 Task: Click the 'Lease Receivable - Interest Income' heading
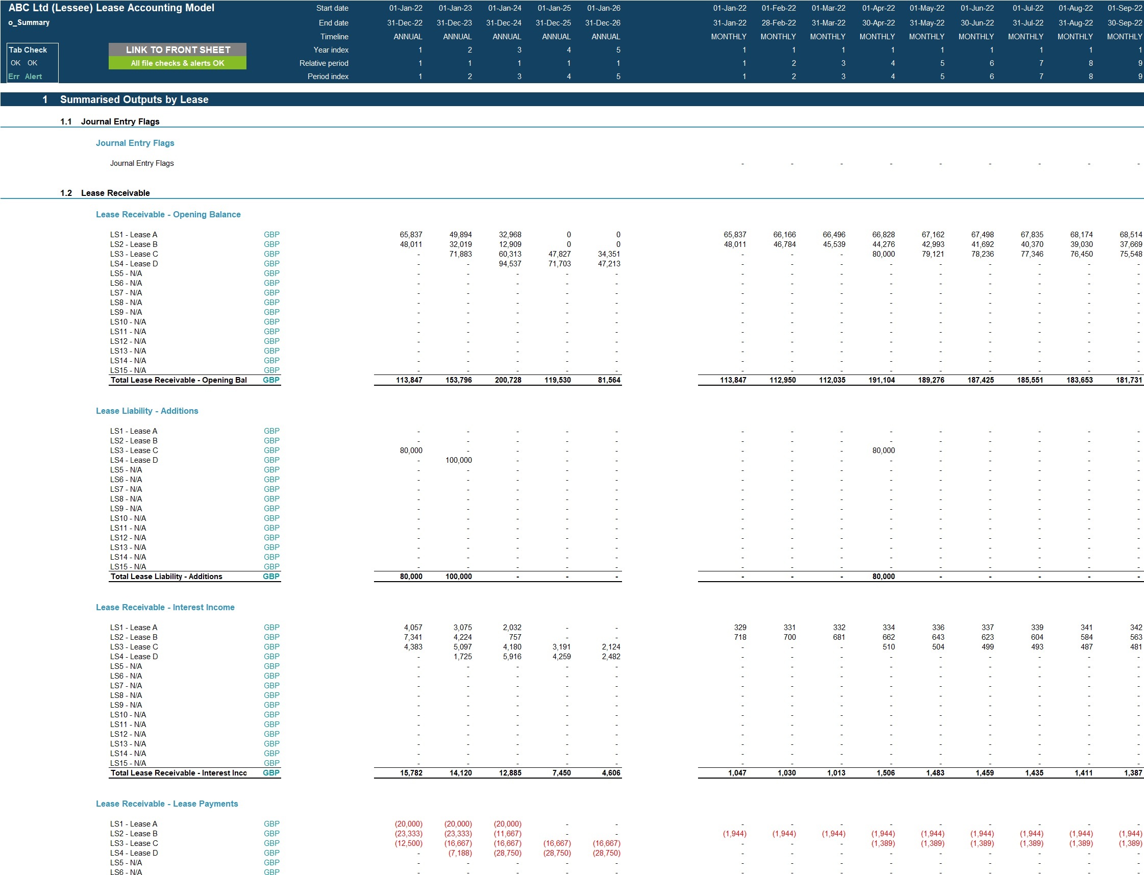point(165,607)
